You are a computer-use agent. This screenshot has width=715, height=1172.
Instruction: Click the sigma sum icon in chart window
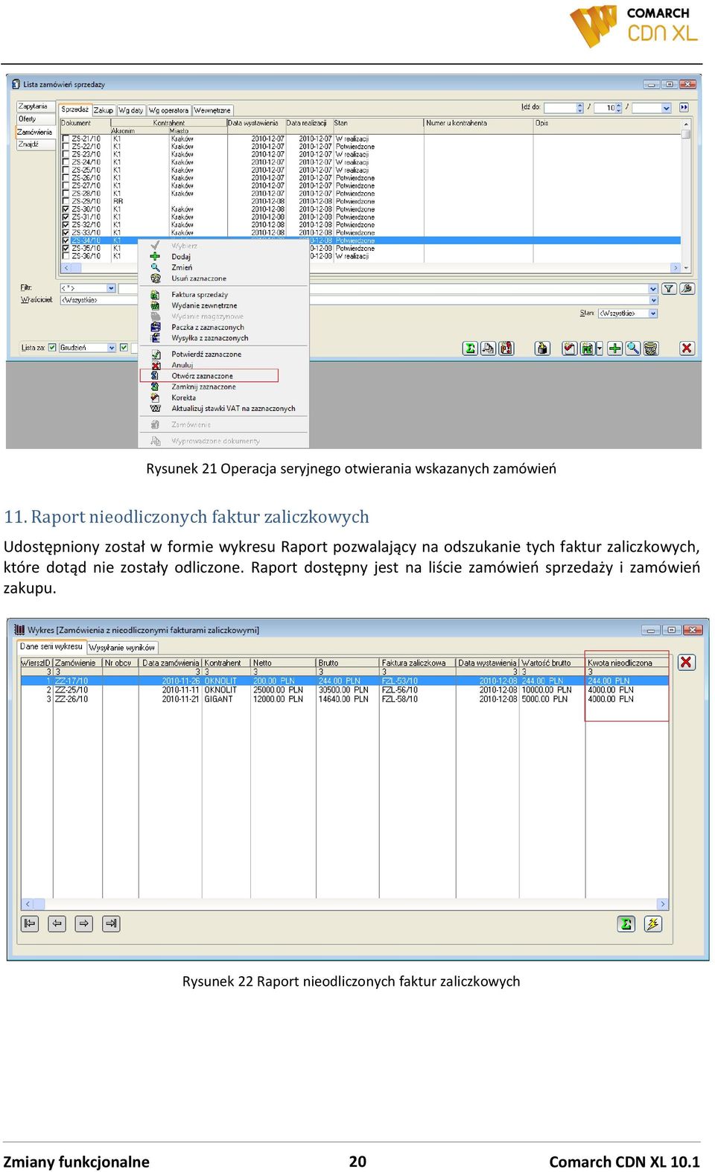point(626,924)
